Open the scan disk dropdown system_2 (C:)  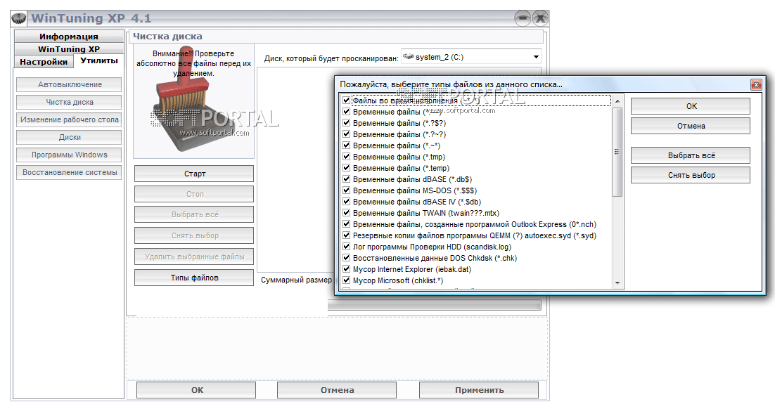[471, 57]
